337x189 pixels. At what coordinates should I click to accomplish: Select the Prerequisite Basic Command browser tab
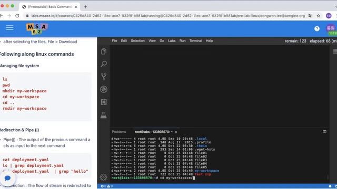pyautogui.click(x=50, y=7)
